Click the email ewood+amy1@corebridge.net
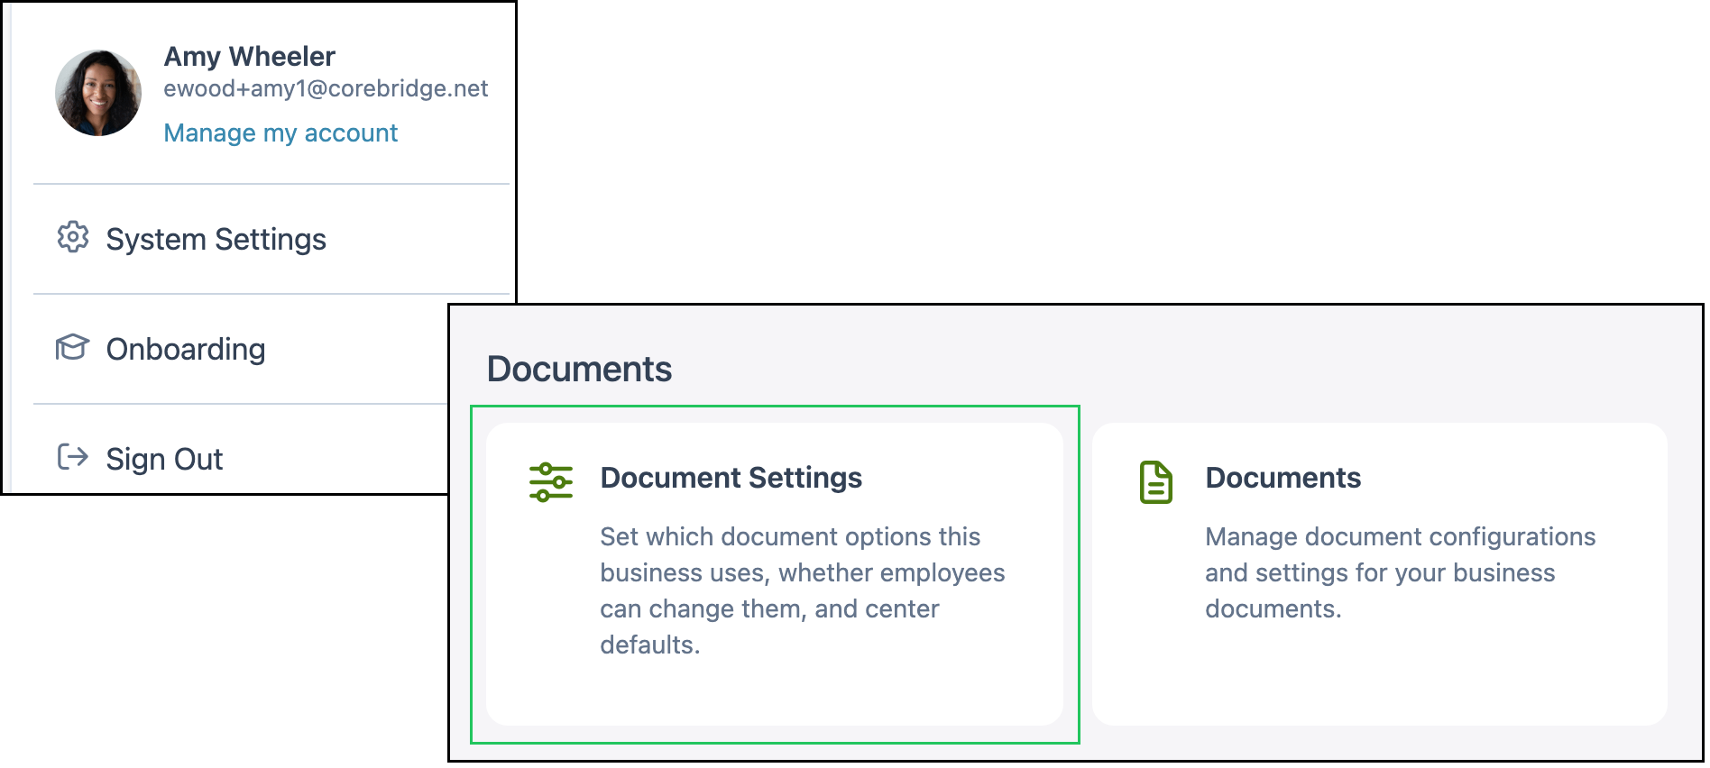Image resolution: width=1710 pixels, height=768 pixels. [x=326, y=88]
